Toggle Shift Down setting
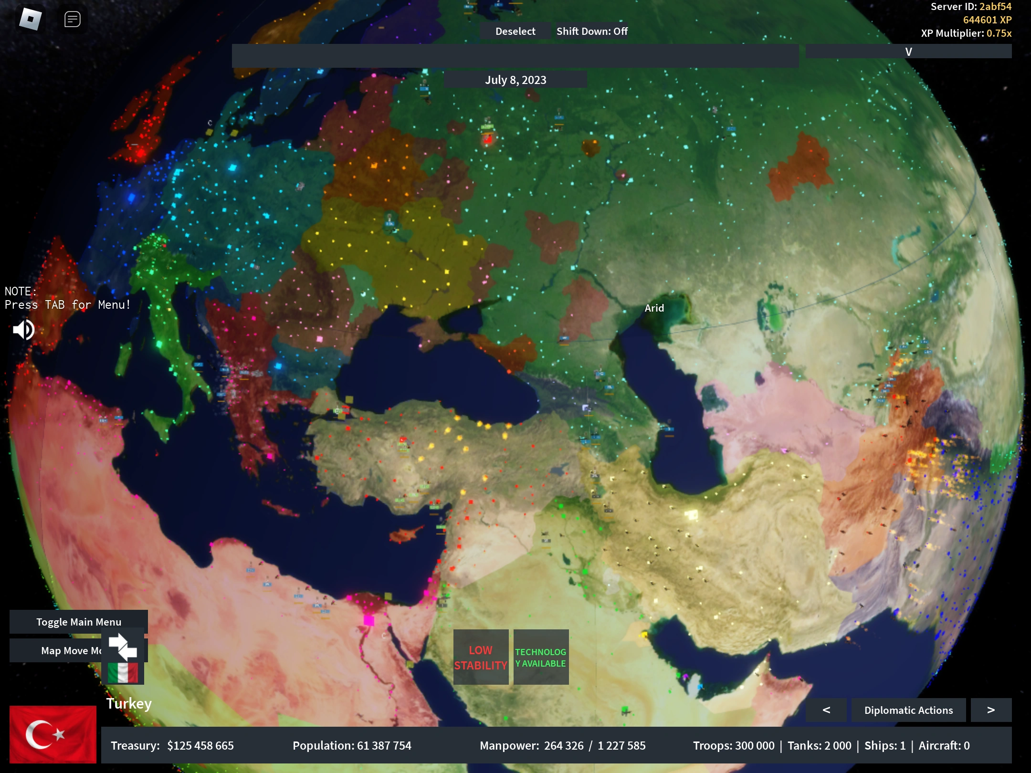The width and height of the screenshot is (1031, 773). 592,31
